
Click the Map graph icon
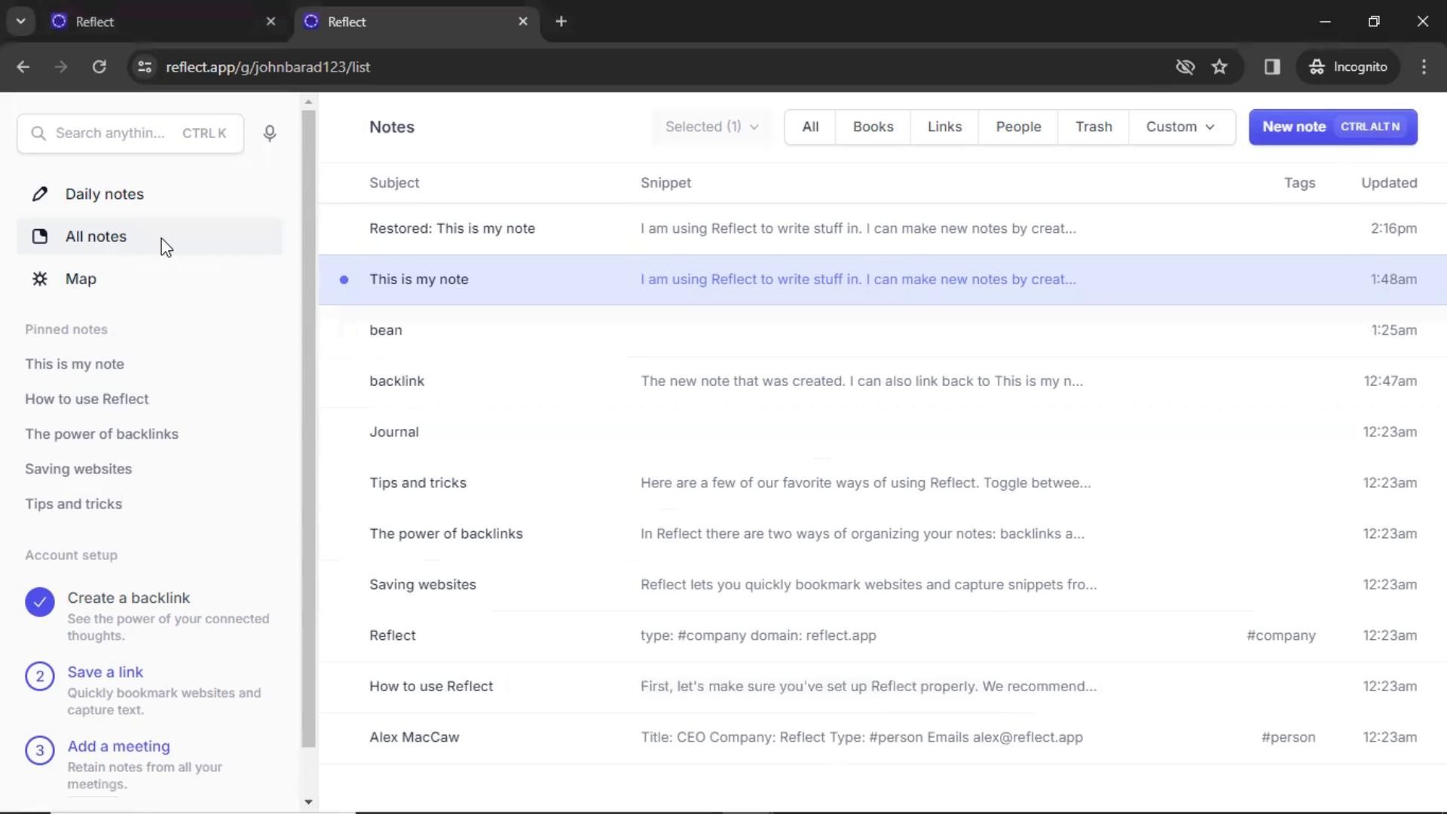40,279
